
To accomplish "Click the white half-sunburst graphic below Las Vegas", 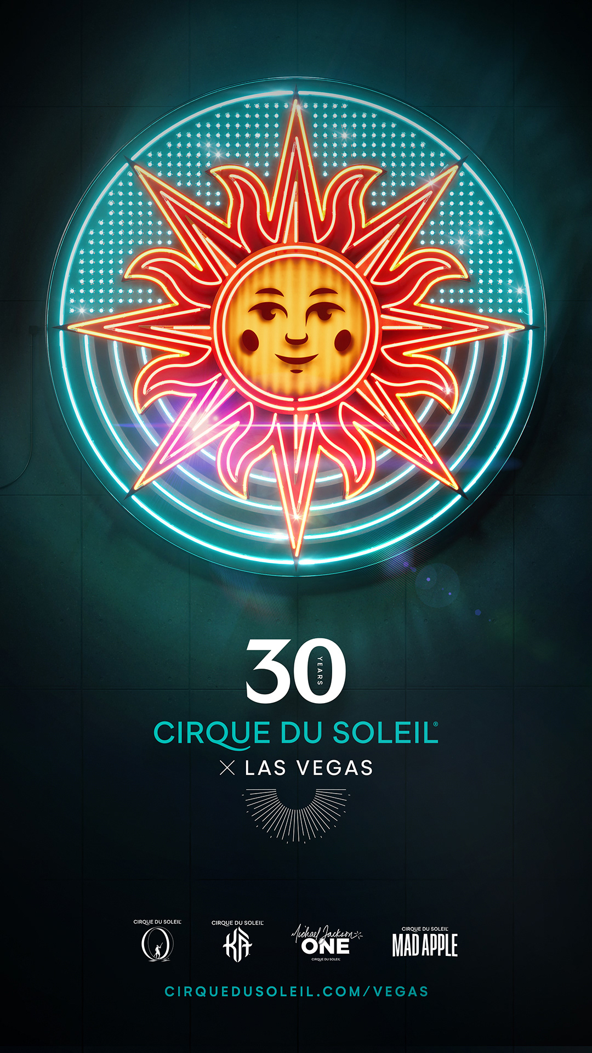I will [296, 815].
